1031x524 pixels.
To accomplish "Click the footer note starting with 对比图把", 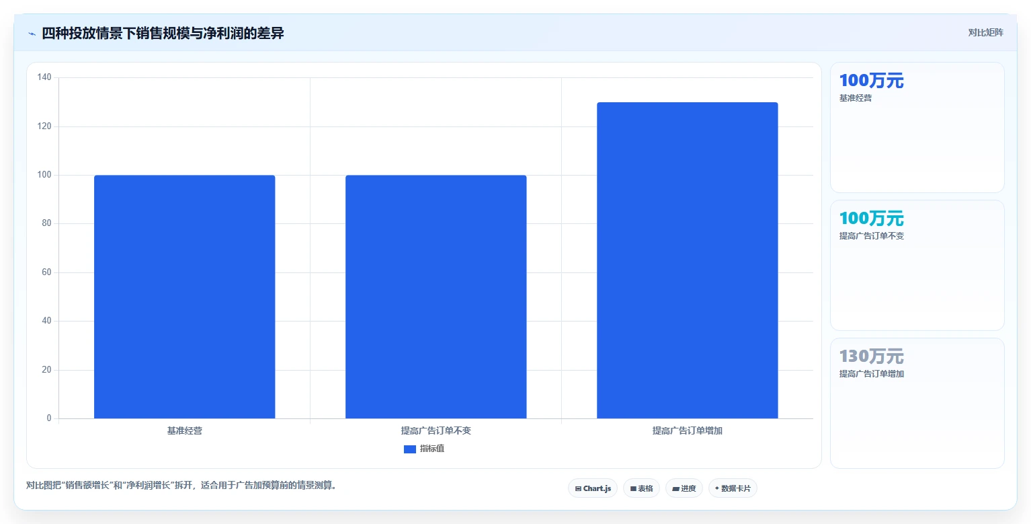I will click(181, 486).
